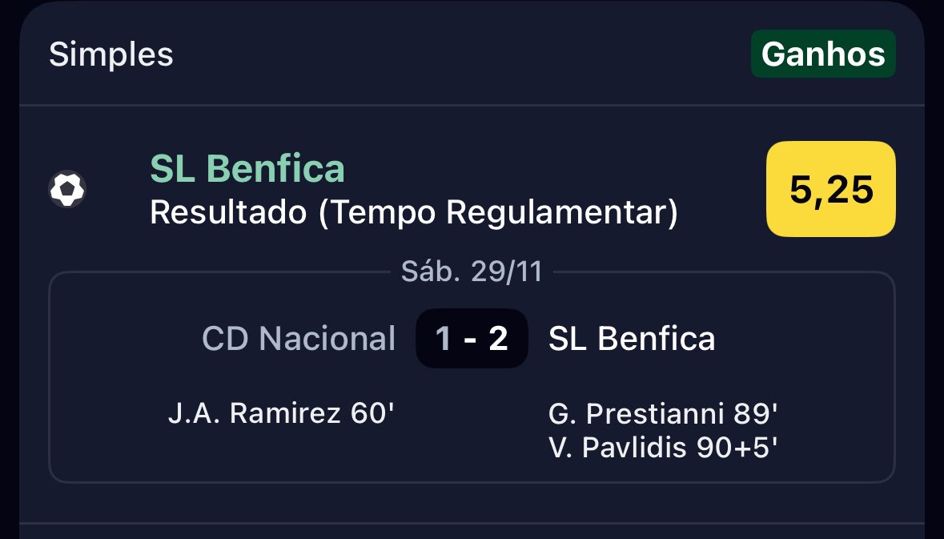Select SL Benfica in match row
Screen dimensions: 944x539
[632, 339]
